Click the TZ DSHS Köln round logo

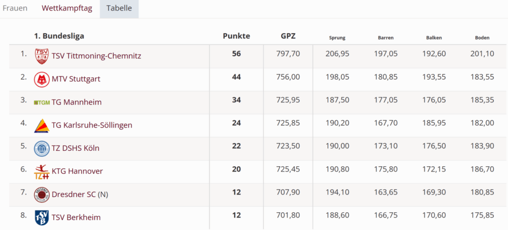42,148
